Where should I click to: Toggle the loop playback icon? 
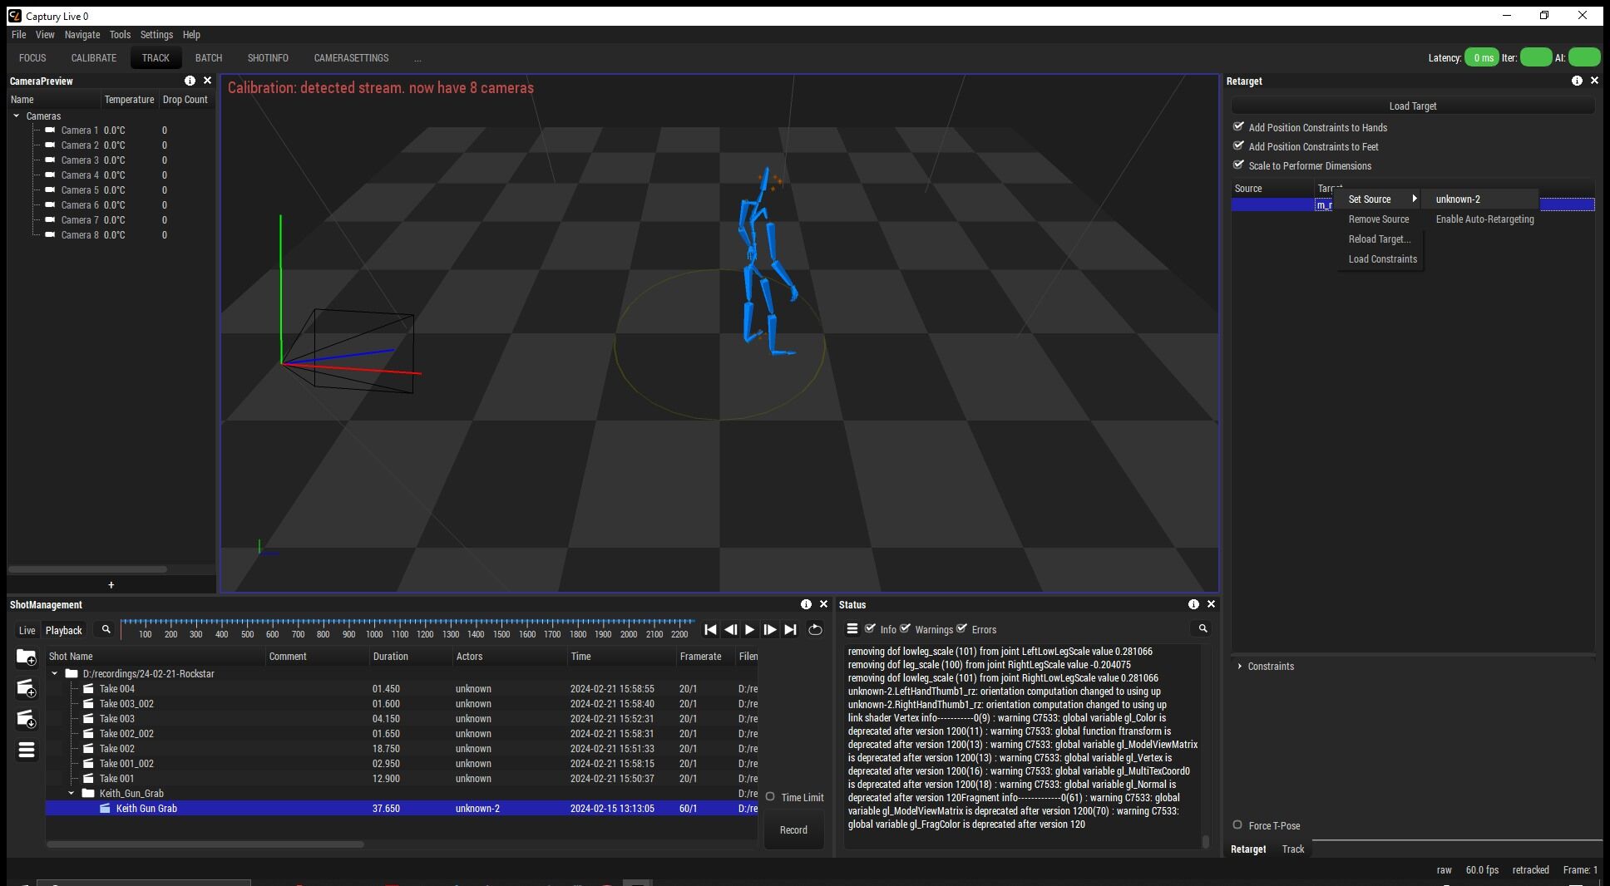click(815, 630)
